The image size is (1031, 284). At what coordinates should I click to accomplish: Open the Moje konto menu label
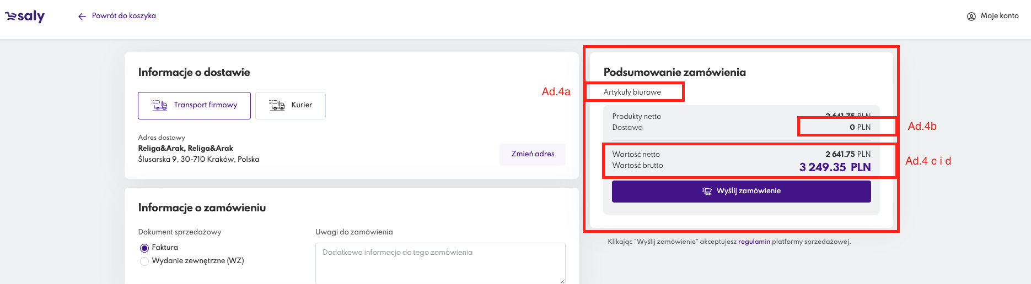point(999,16)
